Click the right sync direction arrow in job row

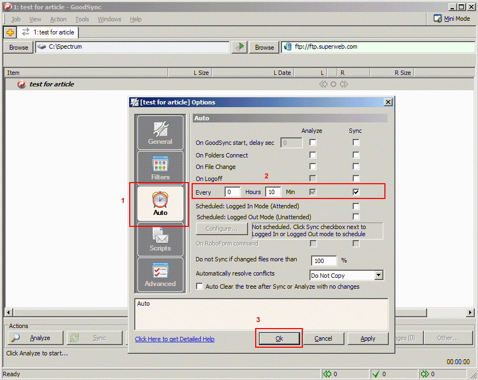click(344, 84)
